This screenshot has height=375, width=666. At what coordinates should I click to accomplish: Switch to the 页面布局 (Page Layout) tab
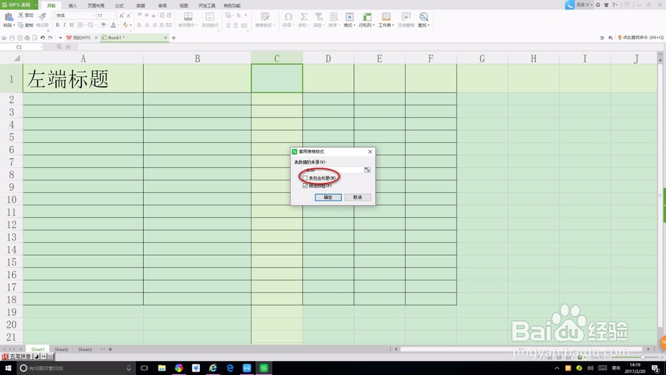[x=96, y=5]
